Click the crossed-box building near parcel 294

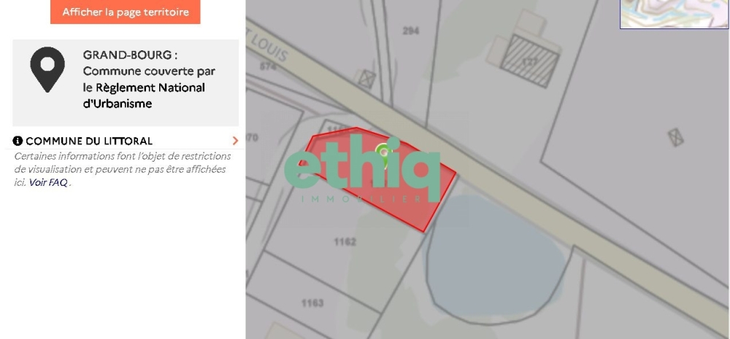click(x=367, y=79)
